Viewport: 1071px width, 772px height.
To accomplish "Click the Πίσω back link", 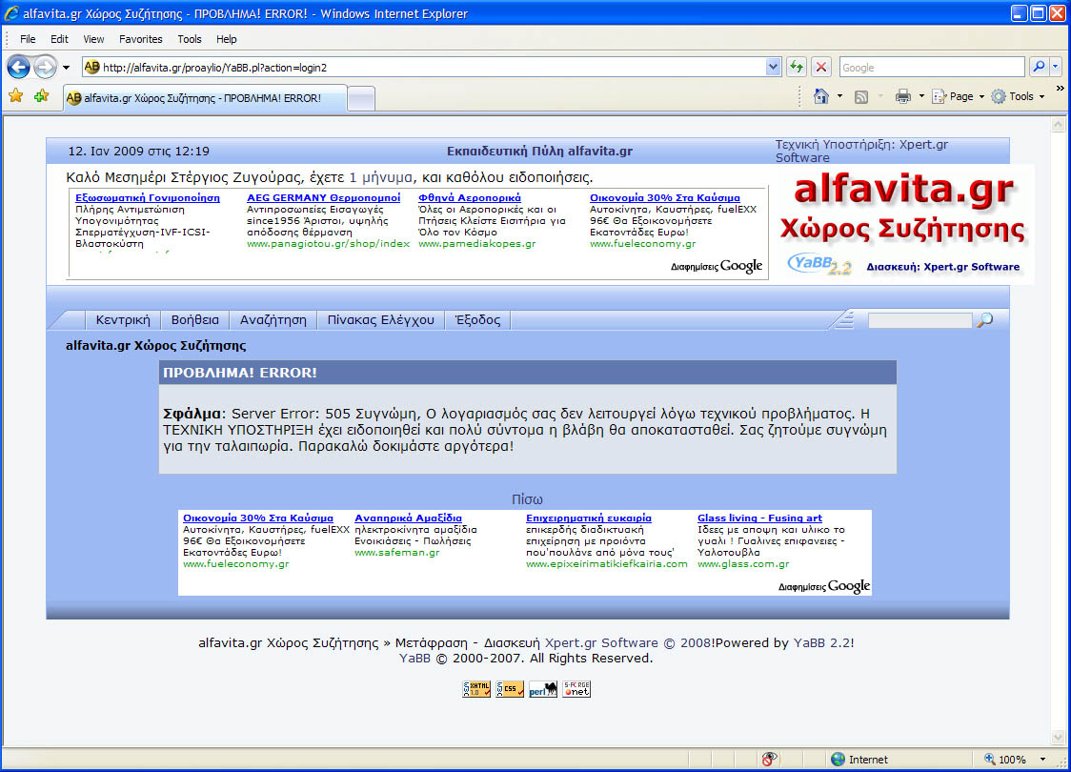I will point(527,499).
